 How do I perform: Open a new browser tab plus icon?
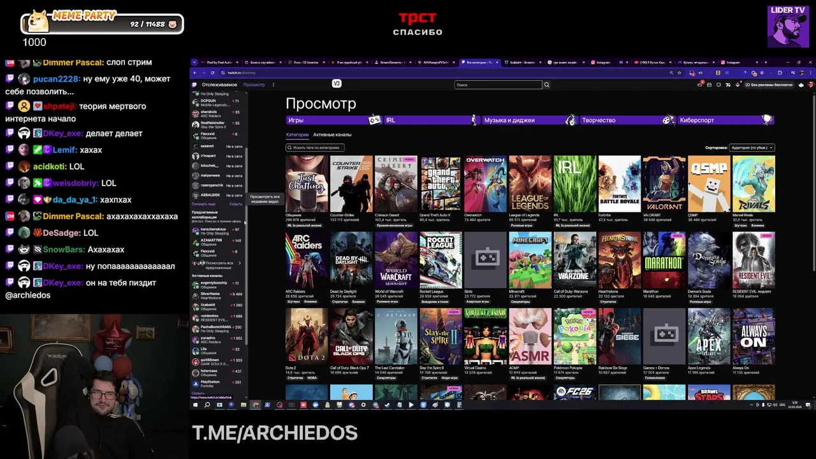coord(766,62)
